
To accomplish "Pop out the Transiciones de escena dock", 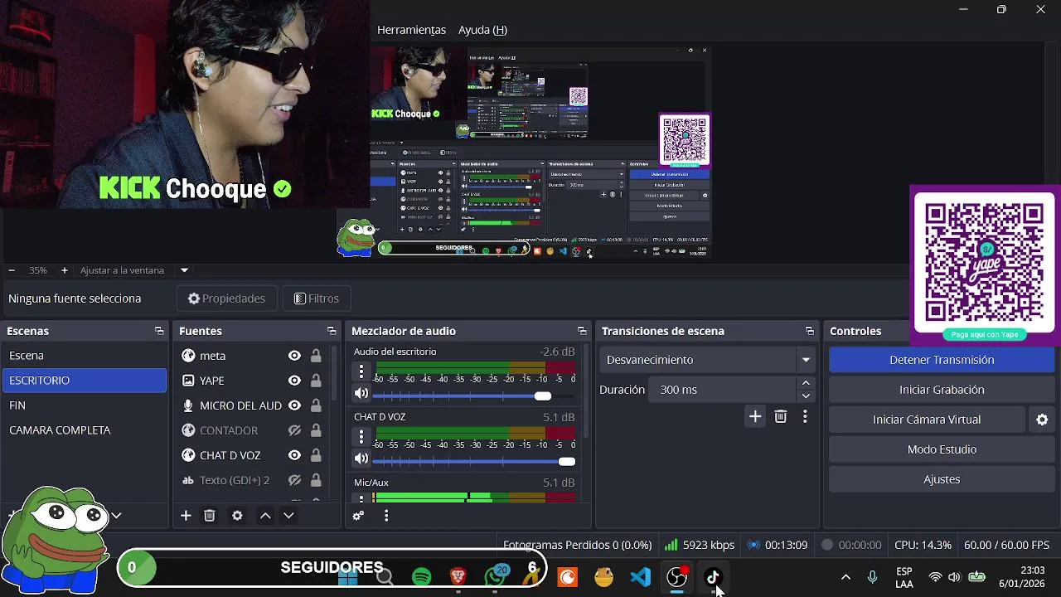I will (x=810, y=331).
